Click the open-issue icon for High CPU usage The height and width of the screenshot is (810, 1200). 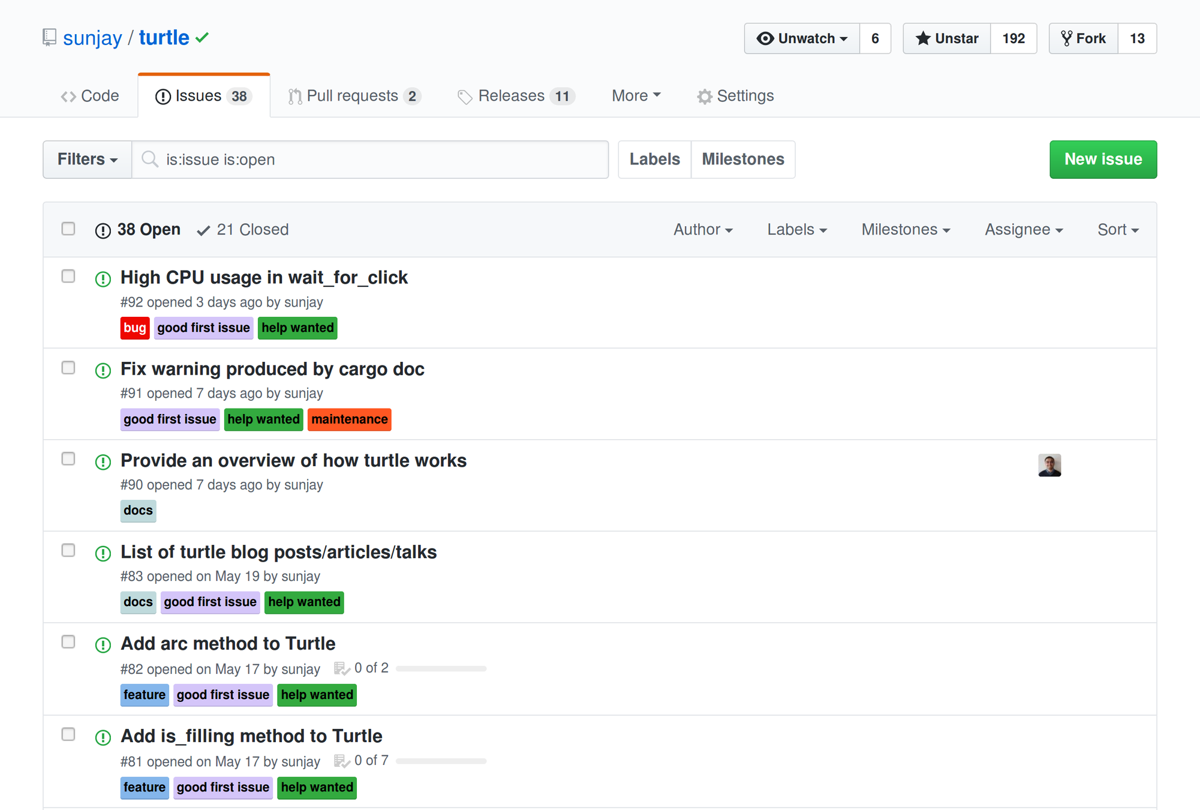coord(103,278)
